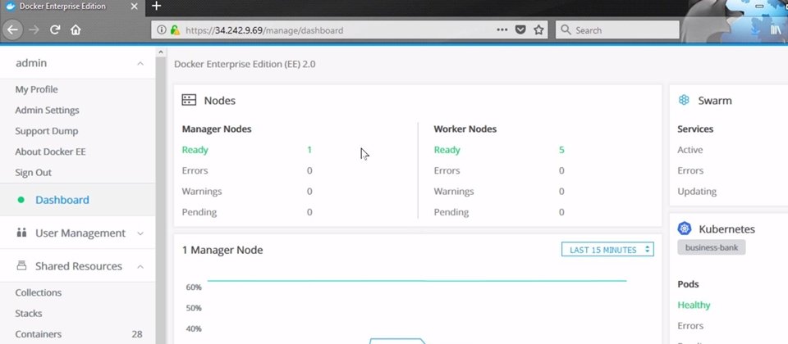Click the admin username header
The width and height of the screenshot is (788, 344).
pos(31,63)
